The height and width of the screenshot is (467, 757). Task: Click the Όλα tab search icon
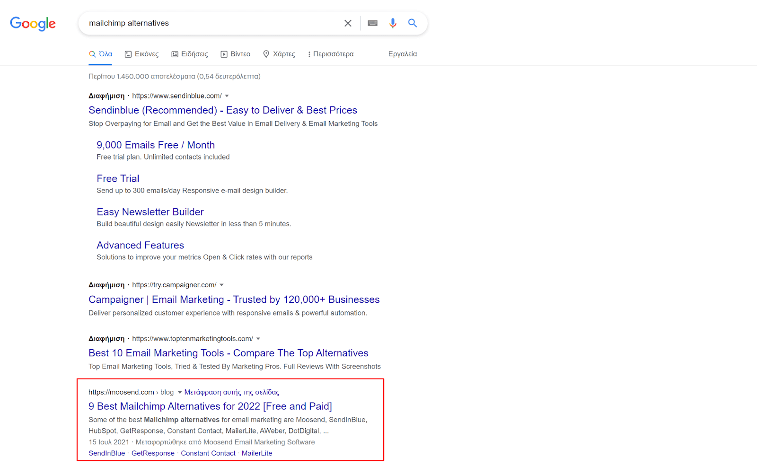92,54
